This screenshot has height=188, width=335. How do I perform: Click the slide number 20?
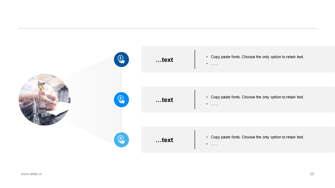pos(312,174)
